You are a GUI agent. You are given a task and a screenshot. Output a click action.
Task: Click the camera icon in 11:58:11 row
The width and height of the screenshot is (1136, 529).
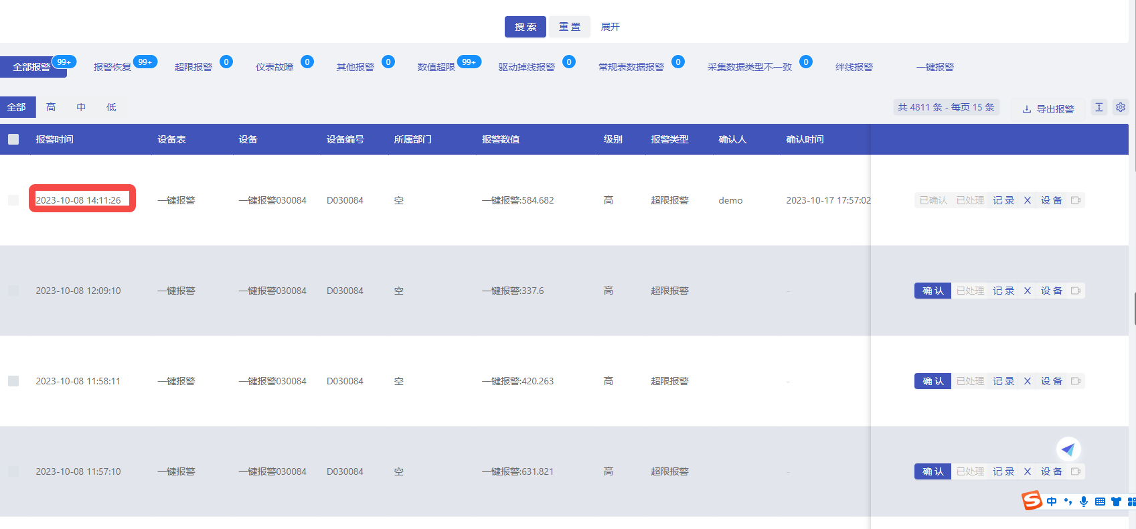(1076, 381)
